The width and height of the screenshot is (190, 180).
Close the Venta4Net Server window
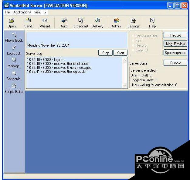184,5
